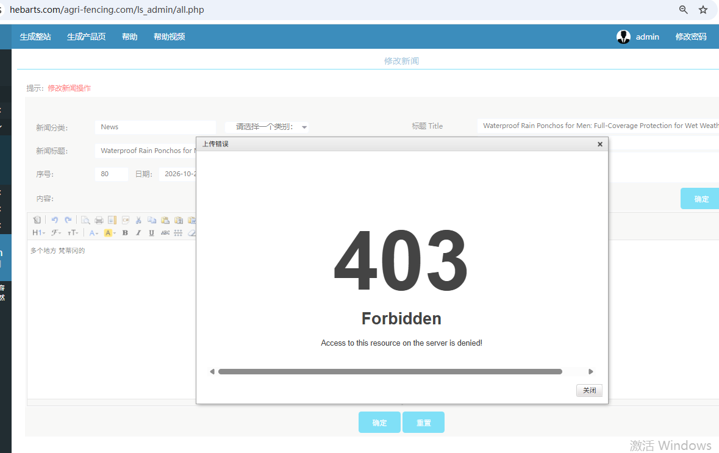Close the upload error dialog with the X
719x453 pixels.
pos(600,144)
